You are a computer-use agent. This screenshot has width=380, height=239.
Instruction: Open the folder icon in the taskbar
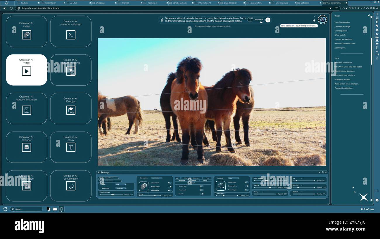55,209
